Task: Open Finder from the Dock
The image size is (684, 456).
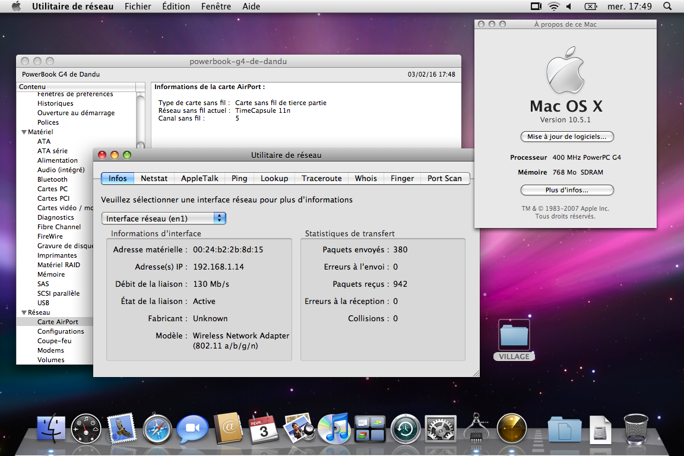Action: 51,428
